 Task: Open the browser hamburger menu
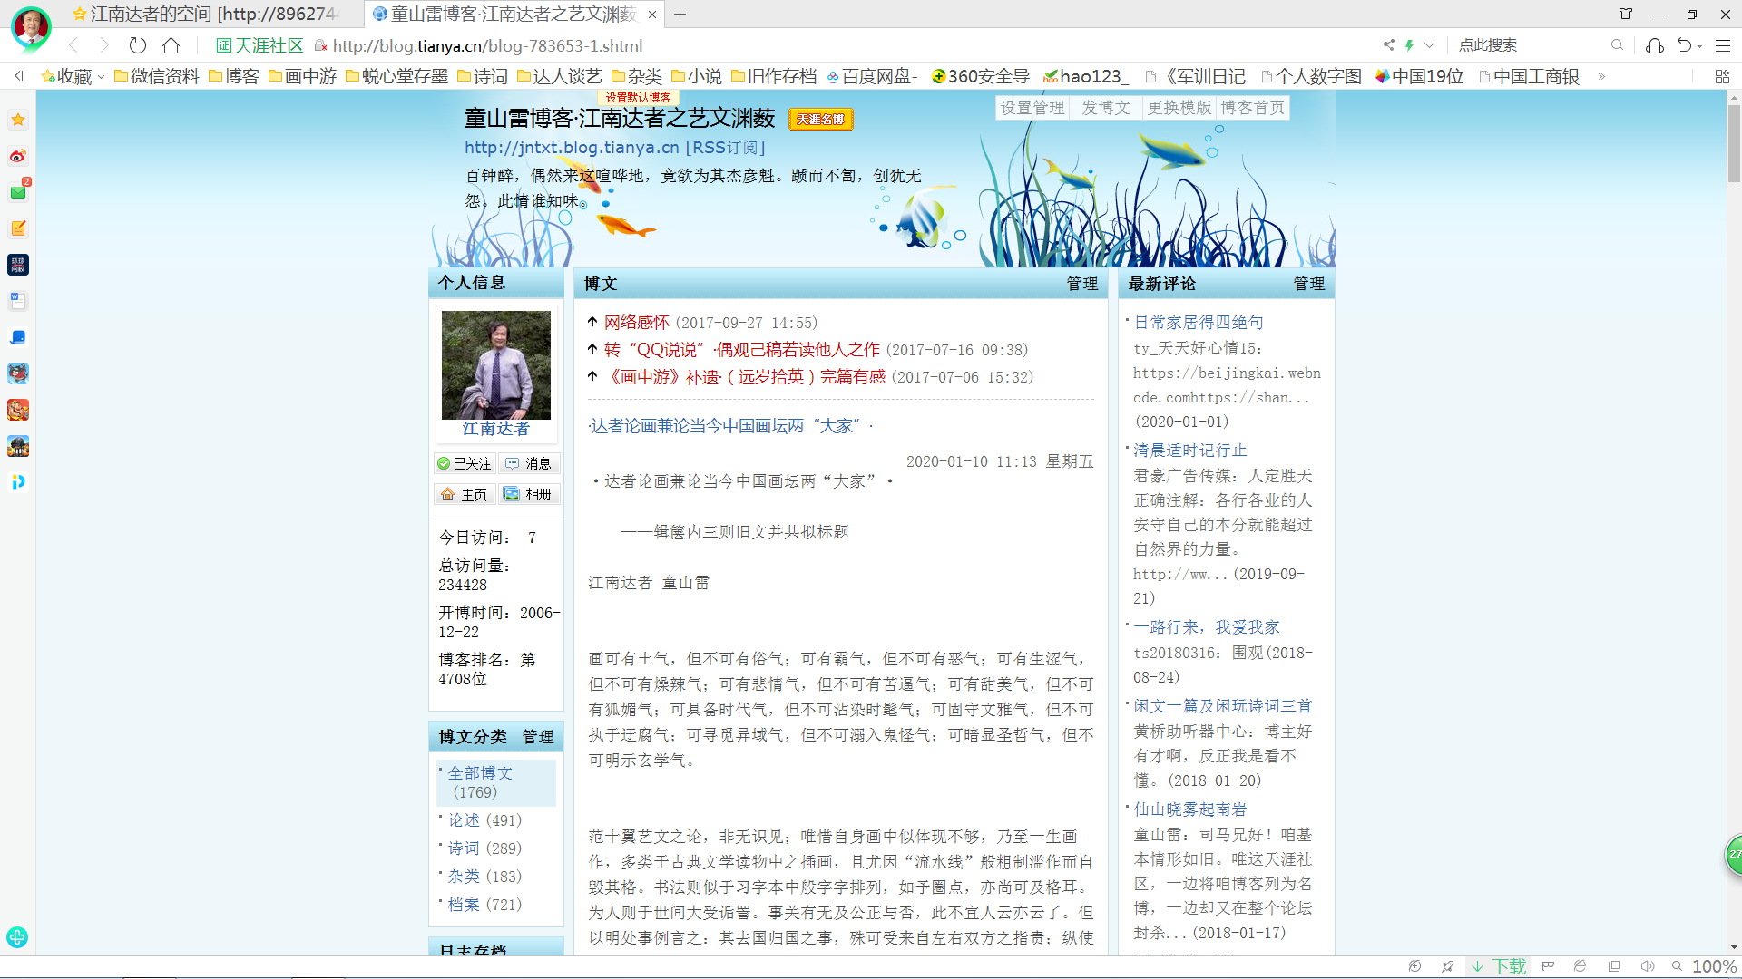coord(1723,45)
